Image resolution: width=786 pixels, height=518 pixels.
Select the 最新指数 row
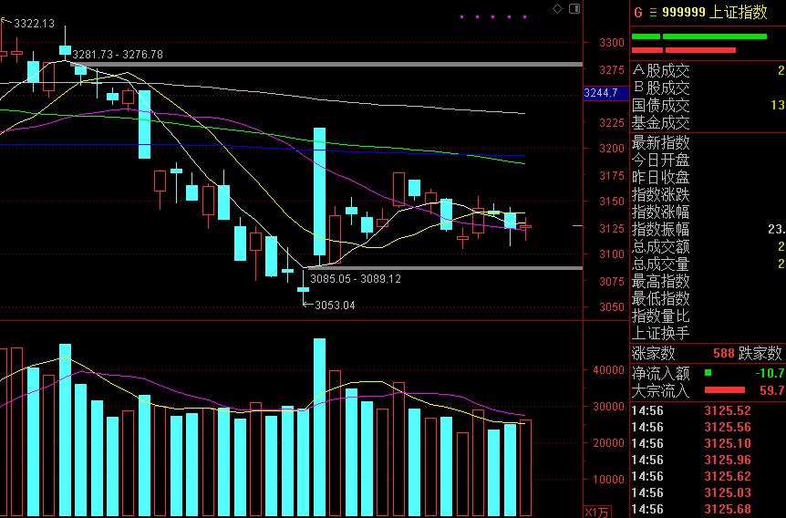click(x=708, y=143)
